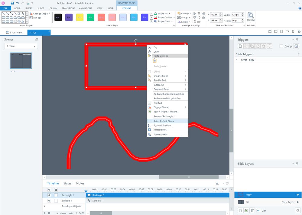This screenshot has height=215, width=302.
Task: Lock the Scribble 1 timeline object
Action: click(x=56, y=201)
